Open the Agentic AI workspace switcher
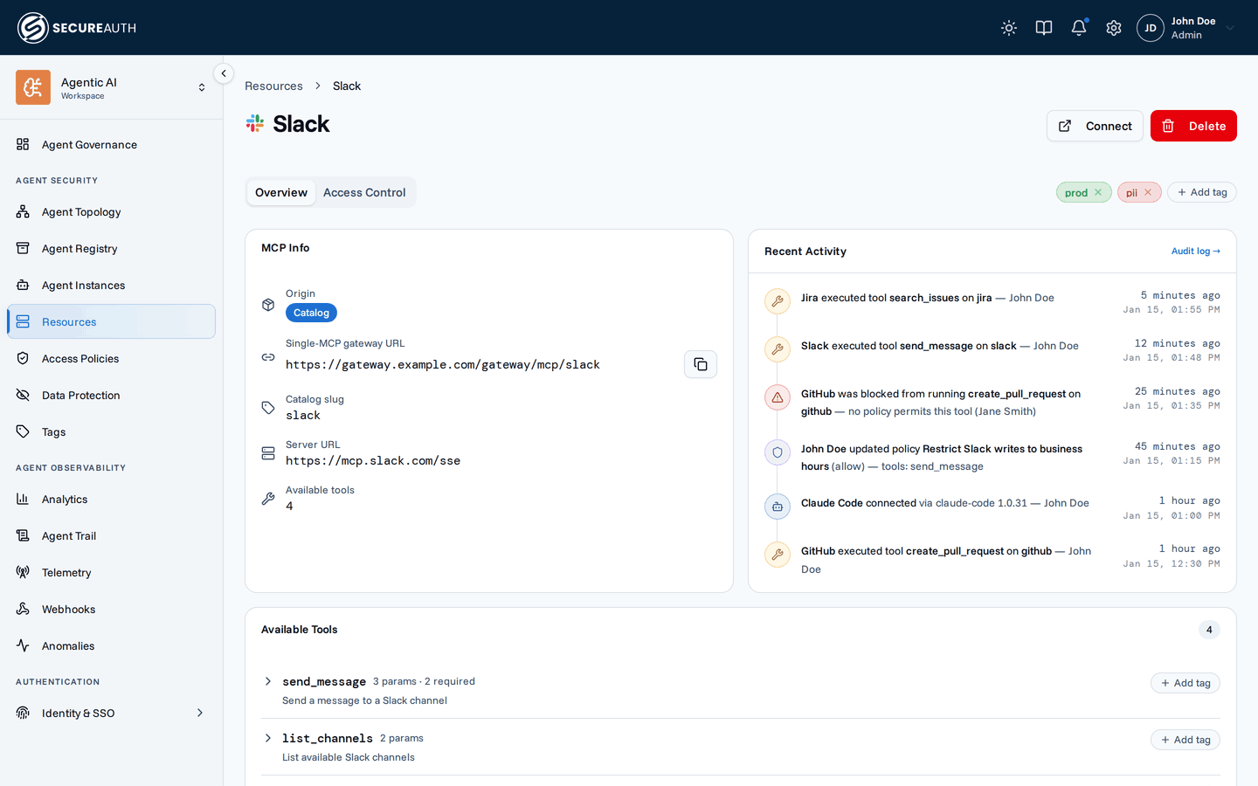This screenshot has width=1258, height=786. [x=111, y=87]
